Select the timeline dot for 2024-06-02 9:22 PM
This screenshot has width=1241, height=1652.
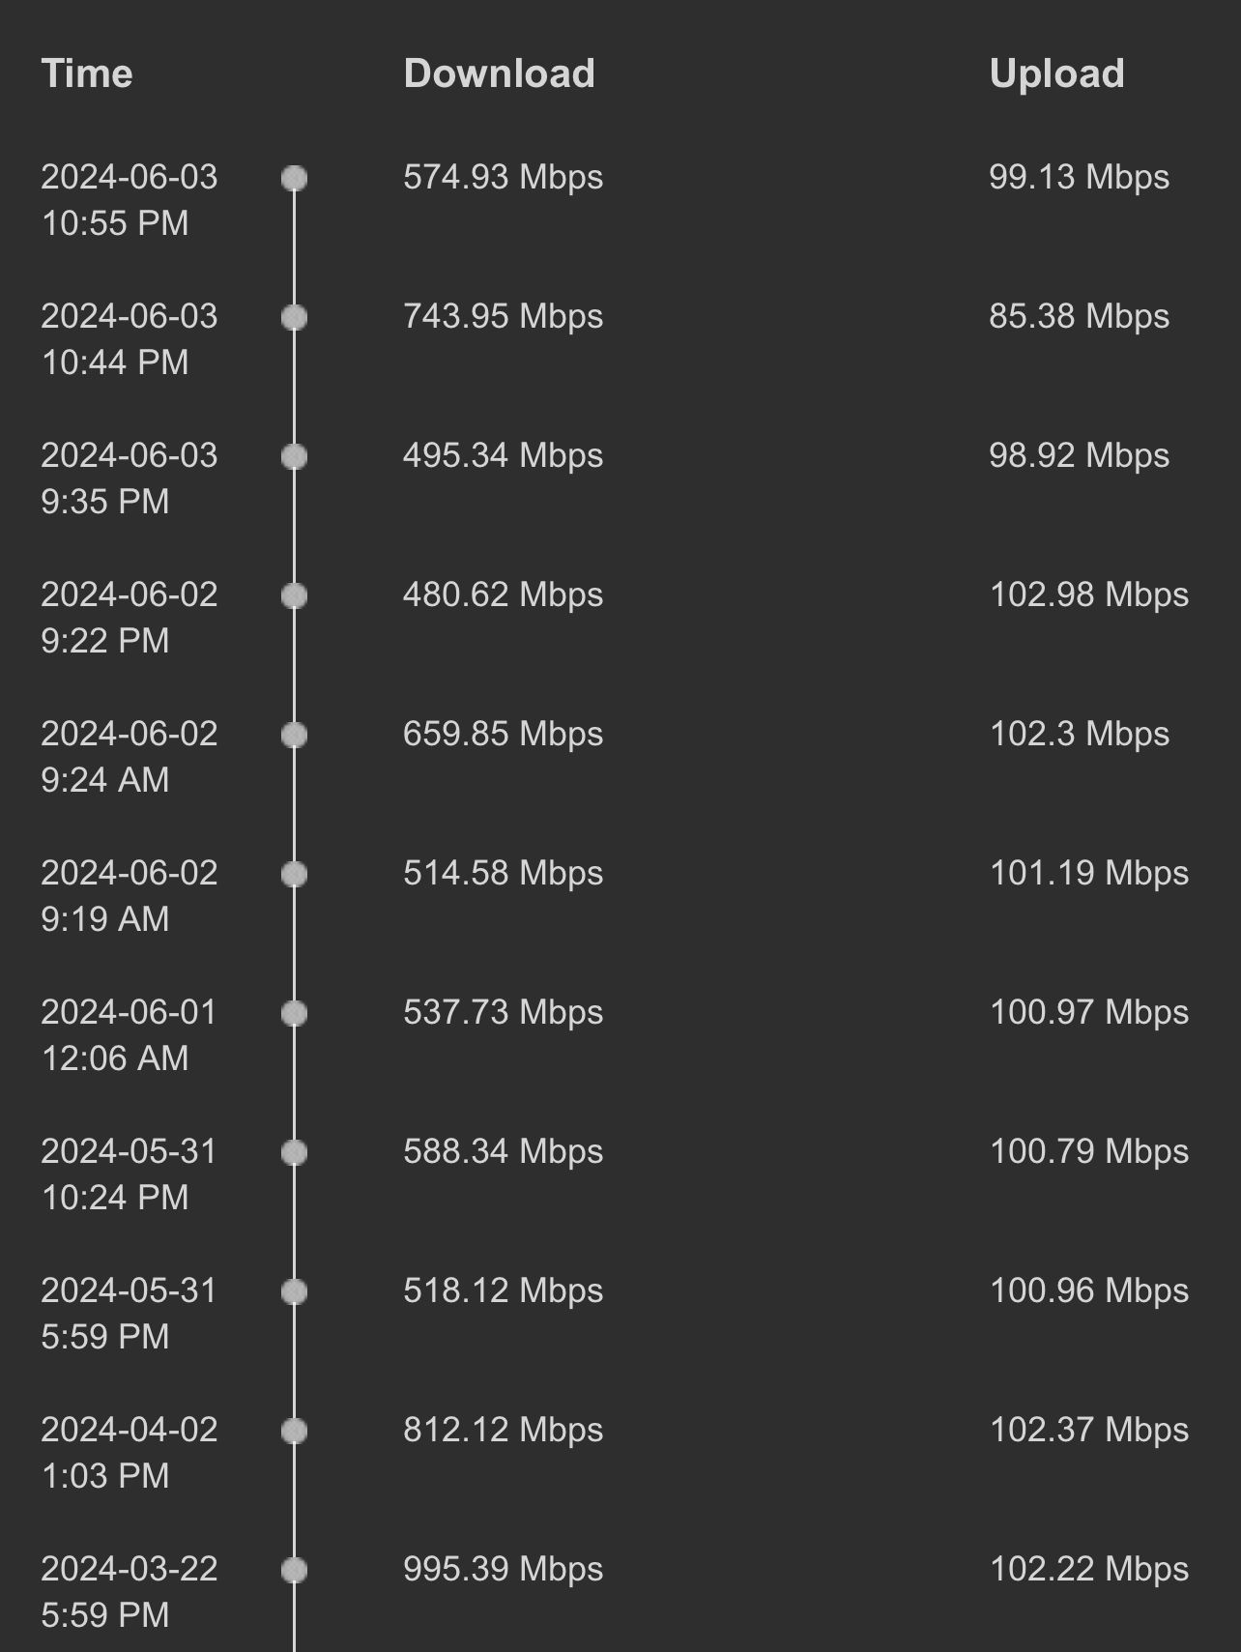click(294, 596)
